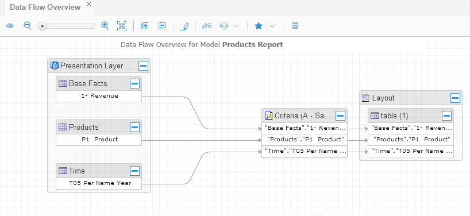The width and height of the screenshot is (470, 216).
Task: Open the dropdown next to layout arrows
Action: click(236, 26)
